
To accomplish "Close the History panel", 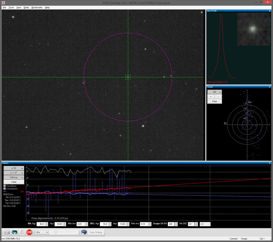I will pyautogui.click(x=270, y=163).
